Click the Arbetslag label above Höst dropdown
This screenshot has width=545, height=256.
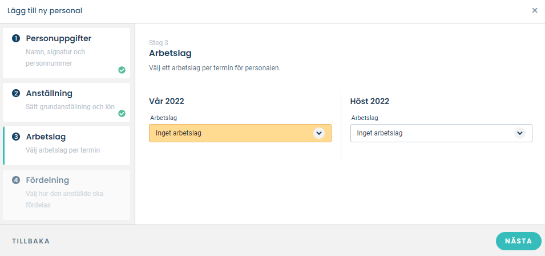click(x=365, y=118)
